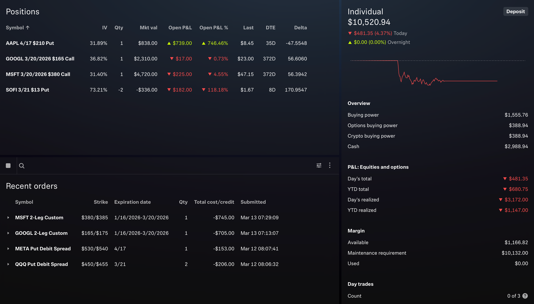Click the Strike column header in orders
This screenshot has height=304, width=534.
(x=101, y=202)
